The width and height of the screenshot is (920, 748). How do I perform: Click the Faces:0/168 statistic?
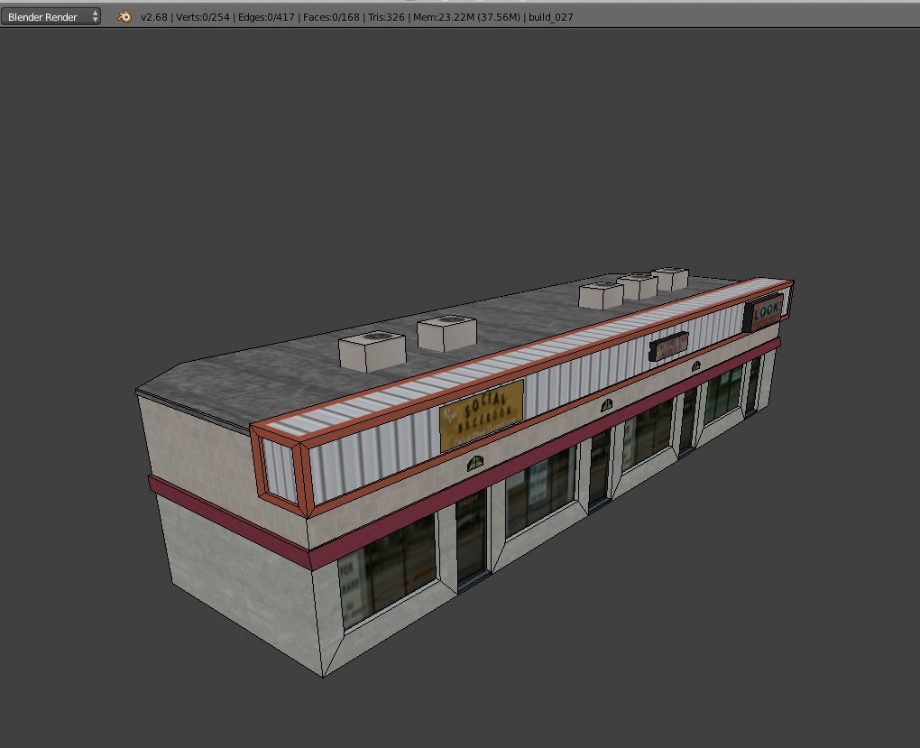[331, 17]
